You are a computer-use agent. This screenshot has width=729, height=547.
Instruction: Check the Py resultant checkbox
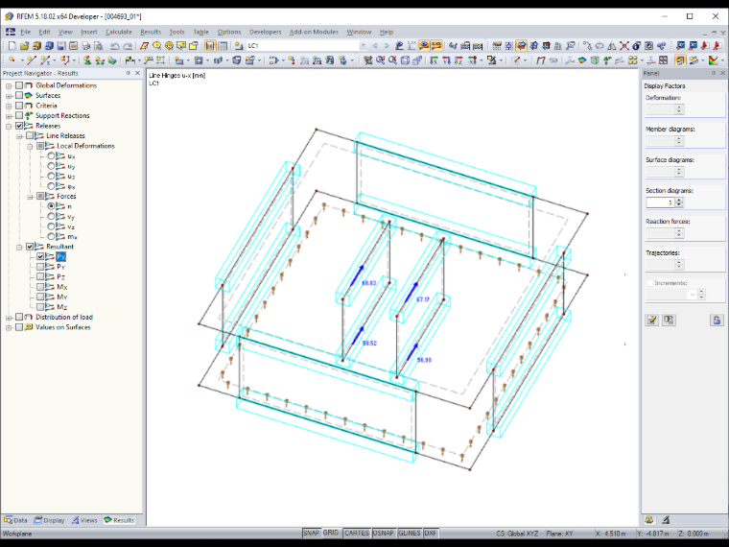pyautogui.click(x=40, y=267)
